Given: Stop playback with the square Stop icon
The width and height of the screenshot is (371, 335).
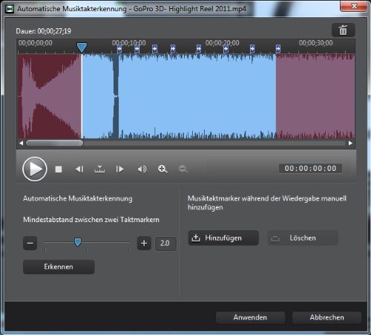Looking at the screenshot, I should 59,169.
